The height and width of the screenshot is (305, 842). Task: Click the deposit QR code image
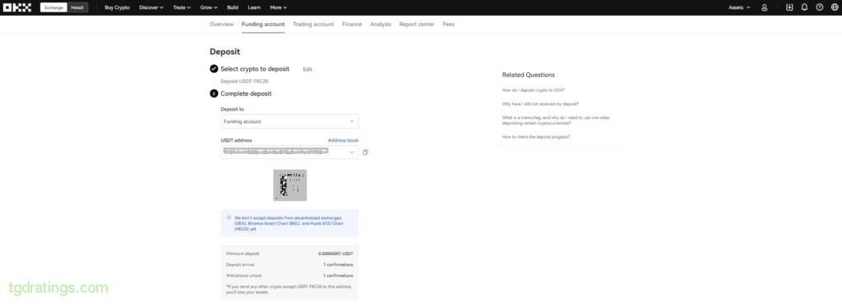(290, 185)
